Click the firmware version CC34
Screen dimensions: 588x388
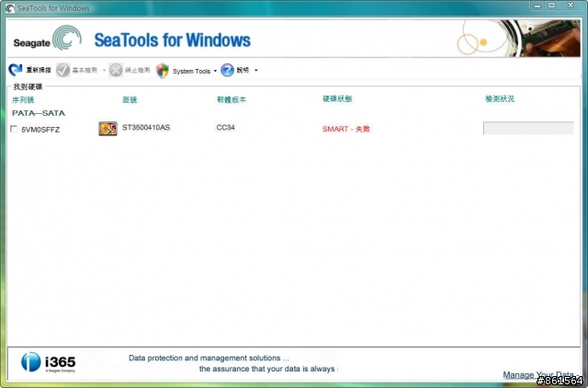tap(225, 128)
